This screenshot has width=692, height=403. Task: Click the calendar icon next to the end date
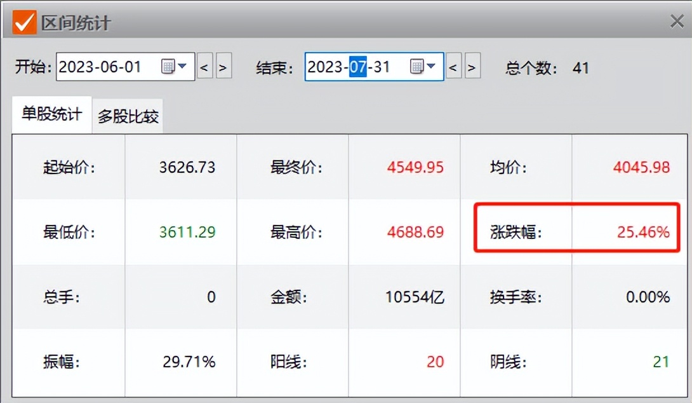coord(415,67)
